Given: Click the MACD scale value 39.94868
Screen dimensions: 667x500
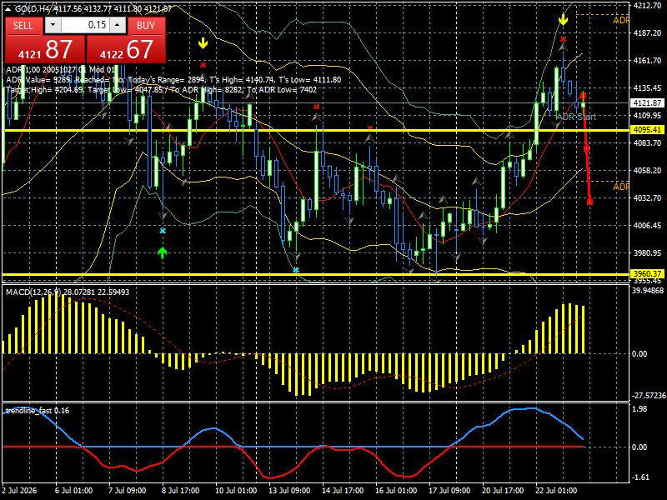Looking at the screenshot, I should 648,290.
